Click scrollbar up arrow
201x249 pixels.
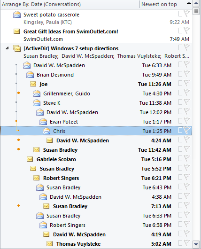[196, 3]
